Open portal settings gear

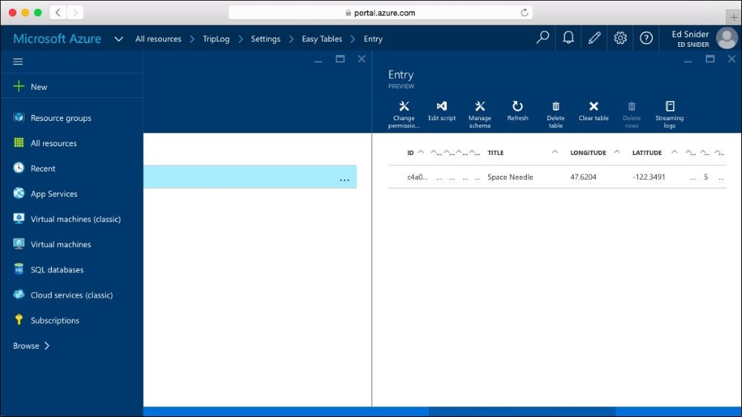[620, 37]
